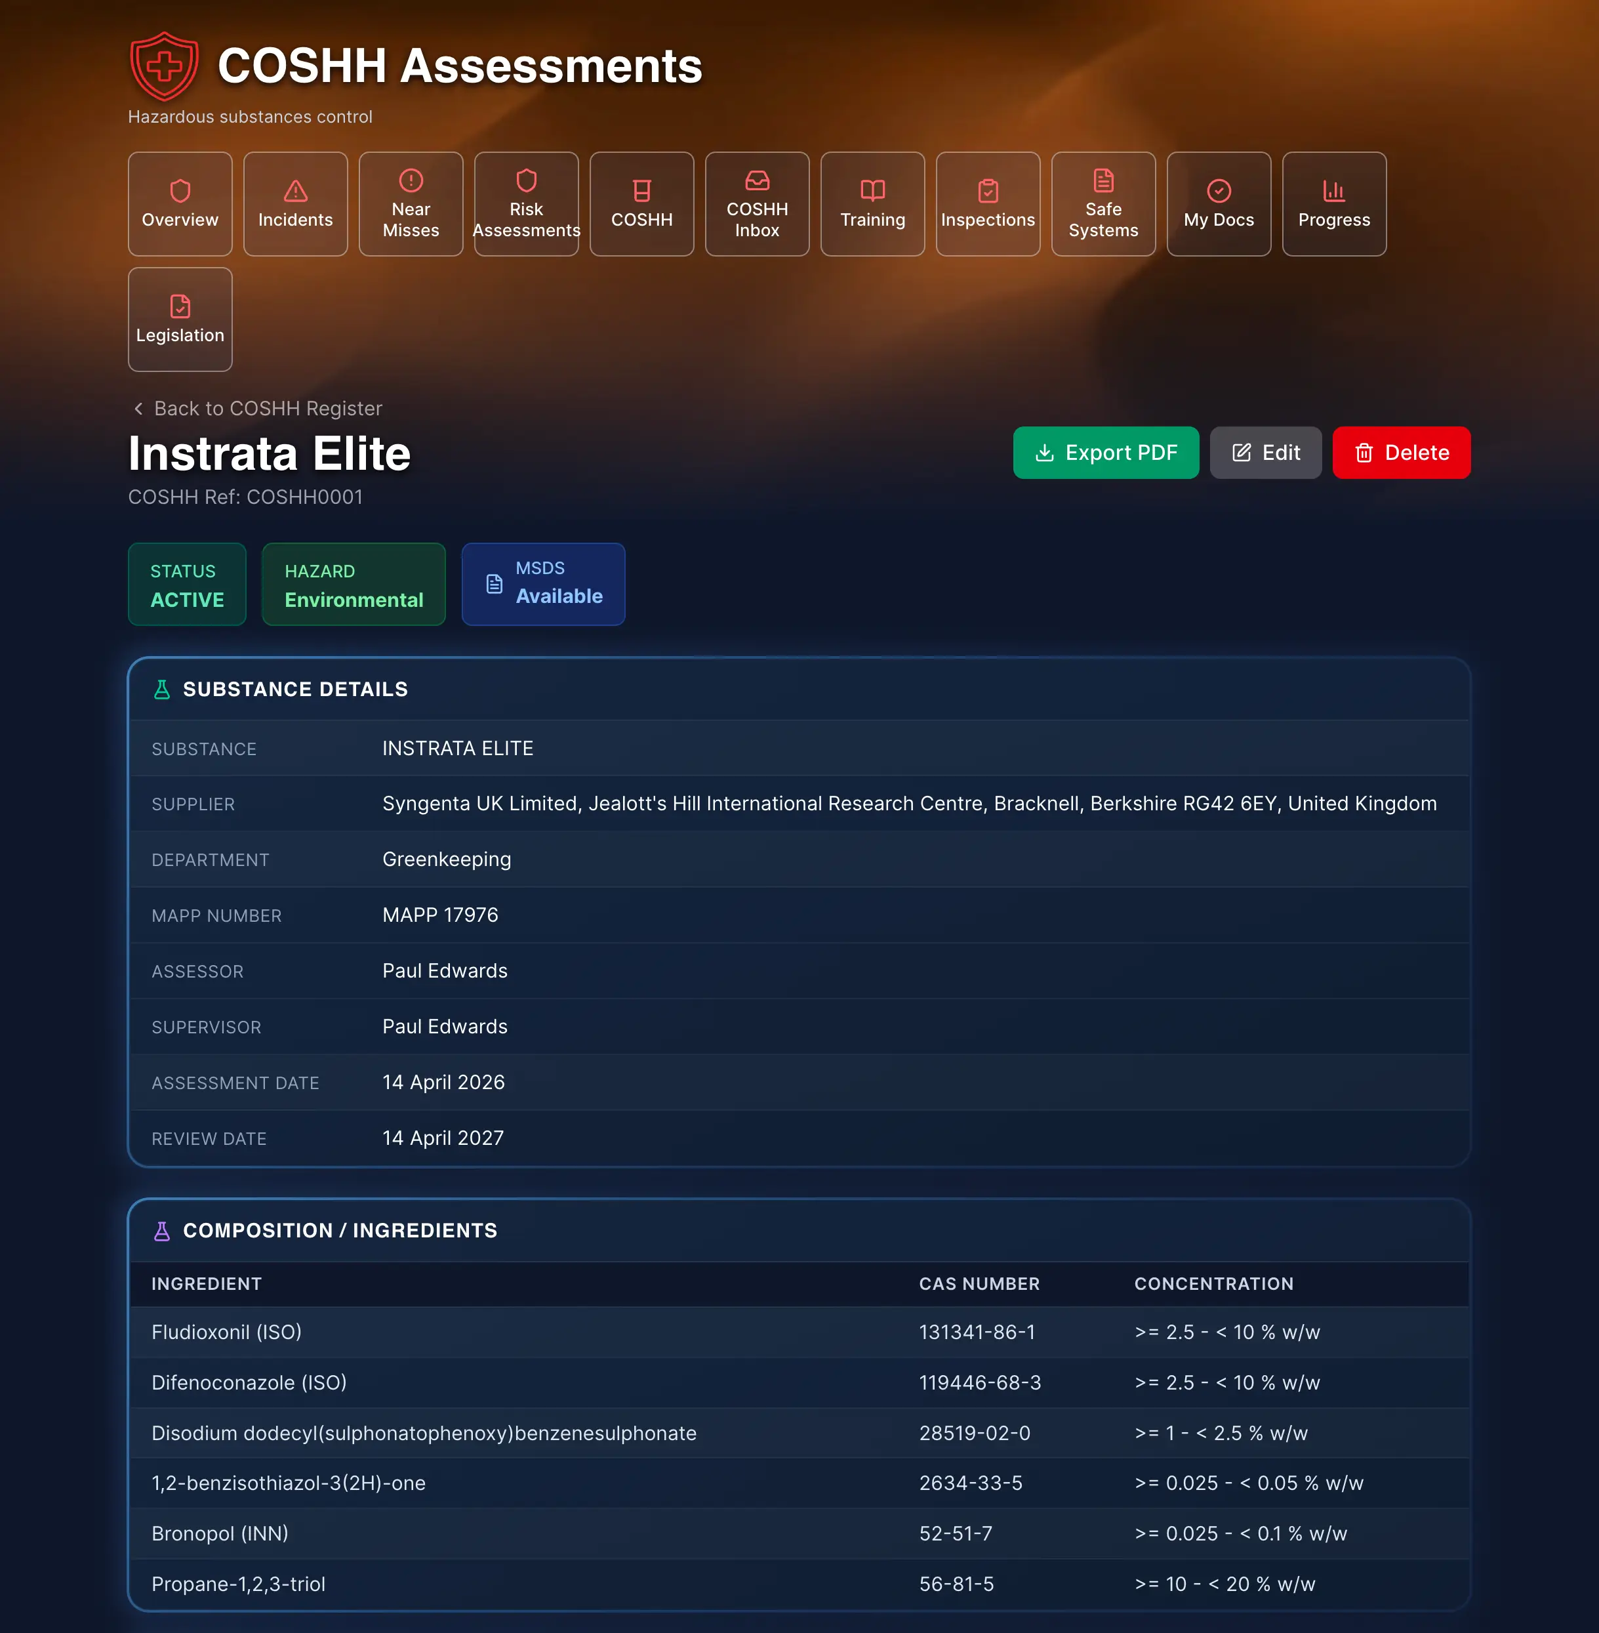Image resolution: width=1599 pixels, height=1633 pixels.
Task: Click the Inspections clipboard icon
Action: coord(988,191)
